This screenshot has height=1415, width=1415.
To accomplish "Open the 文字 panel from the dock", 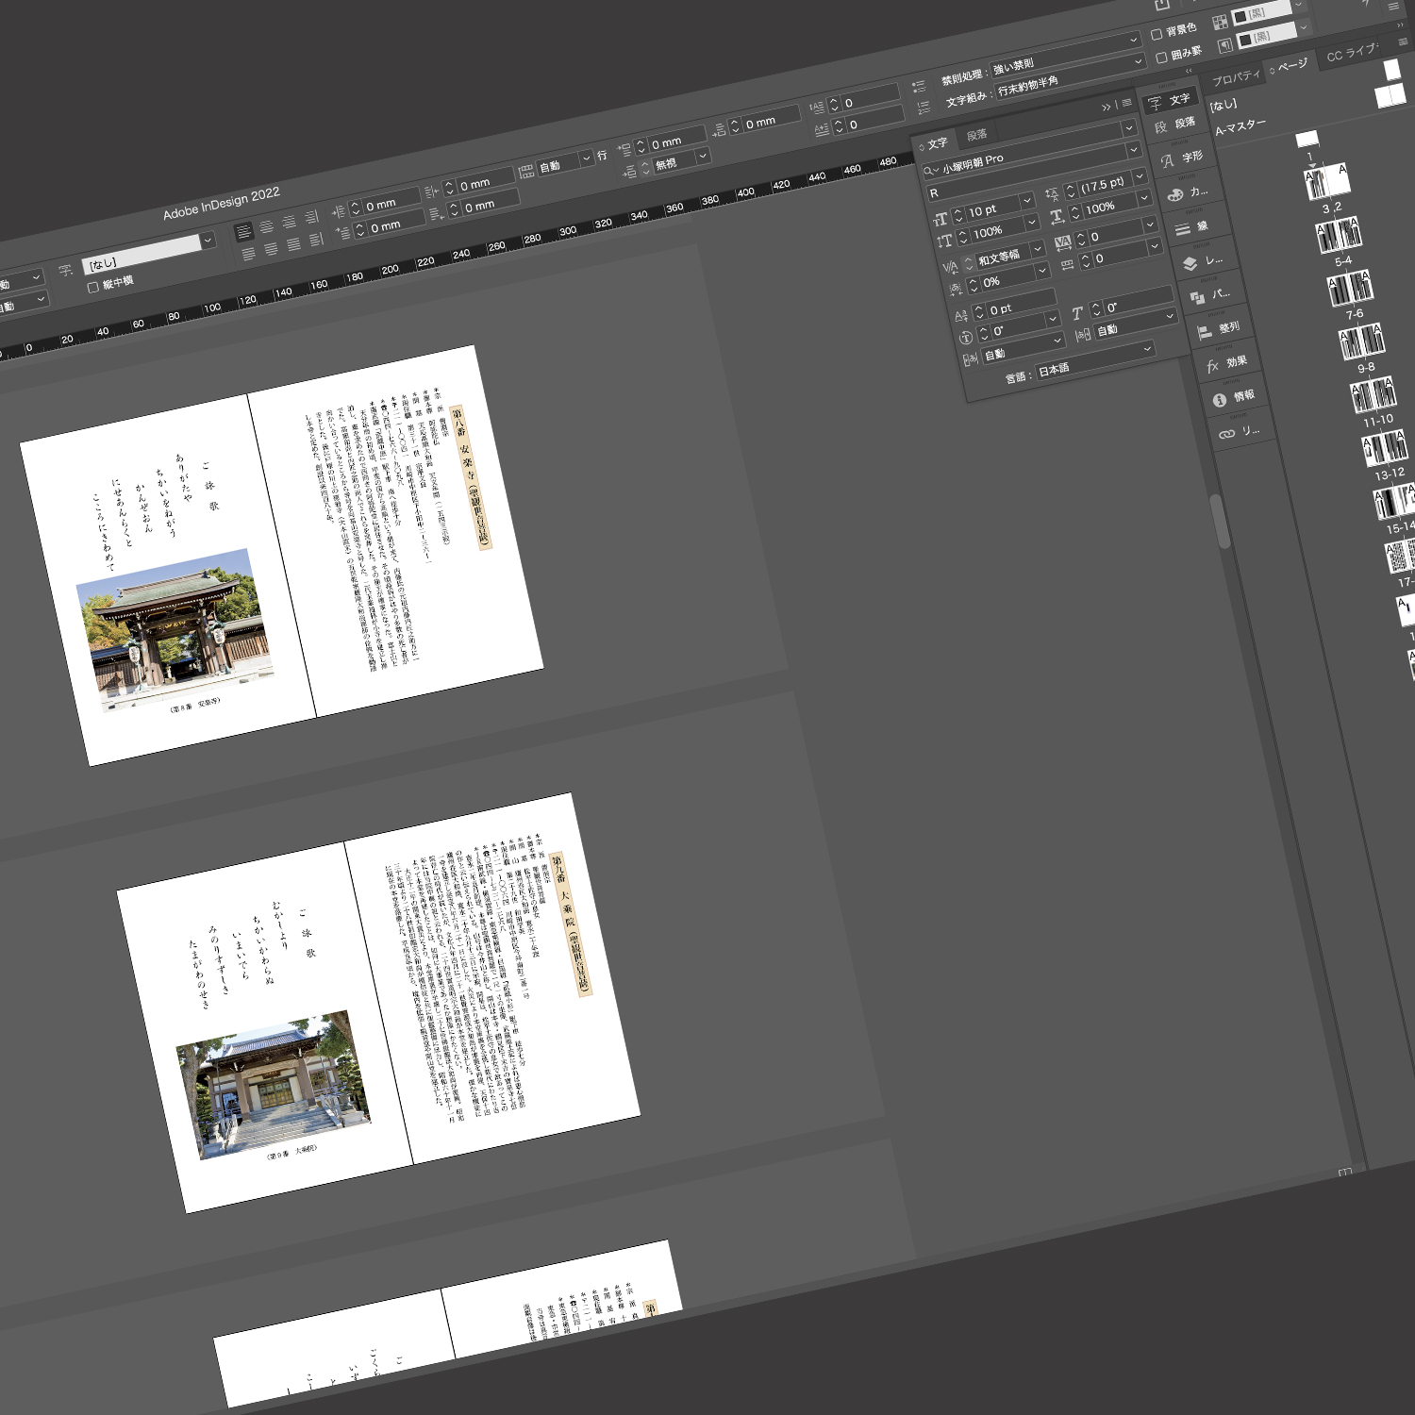I will coord(1168,101).
